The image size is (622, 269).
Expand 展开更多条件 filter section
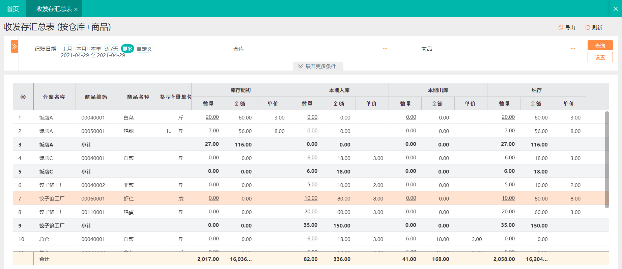click(x=318, y=66)
